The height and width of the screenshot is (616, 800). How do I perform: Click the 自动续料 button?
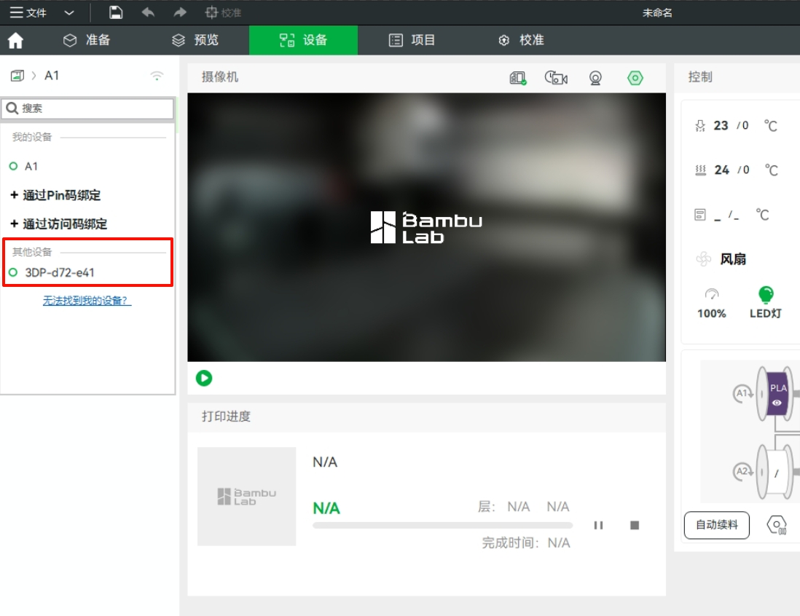[717, 525]
